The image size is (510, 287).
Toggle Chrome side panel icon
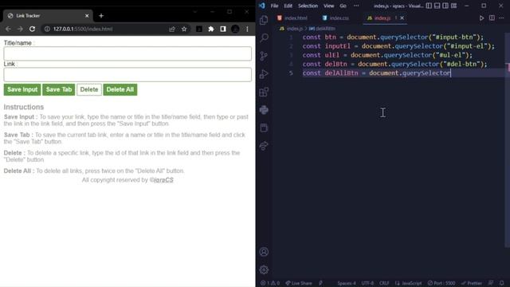[223, 29]
